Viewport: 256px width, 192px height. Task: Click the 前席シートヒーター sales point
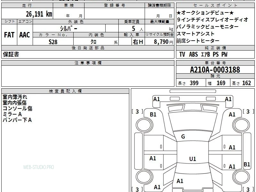click(x=198, y=41)
